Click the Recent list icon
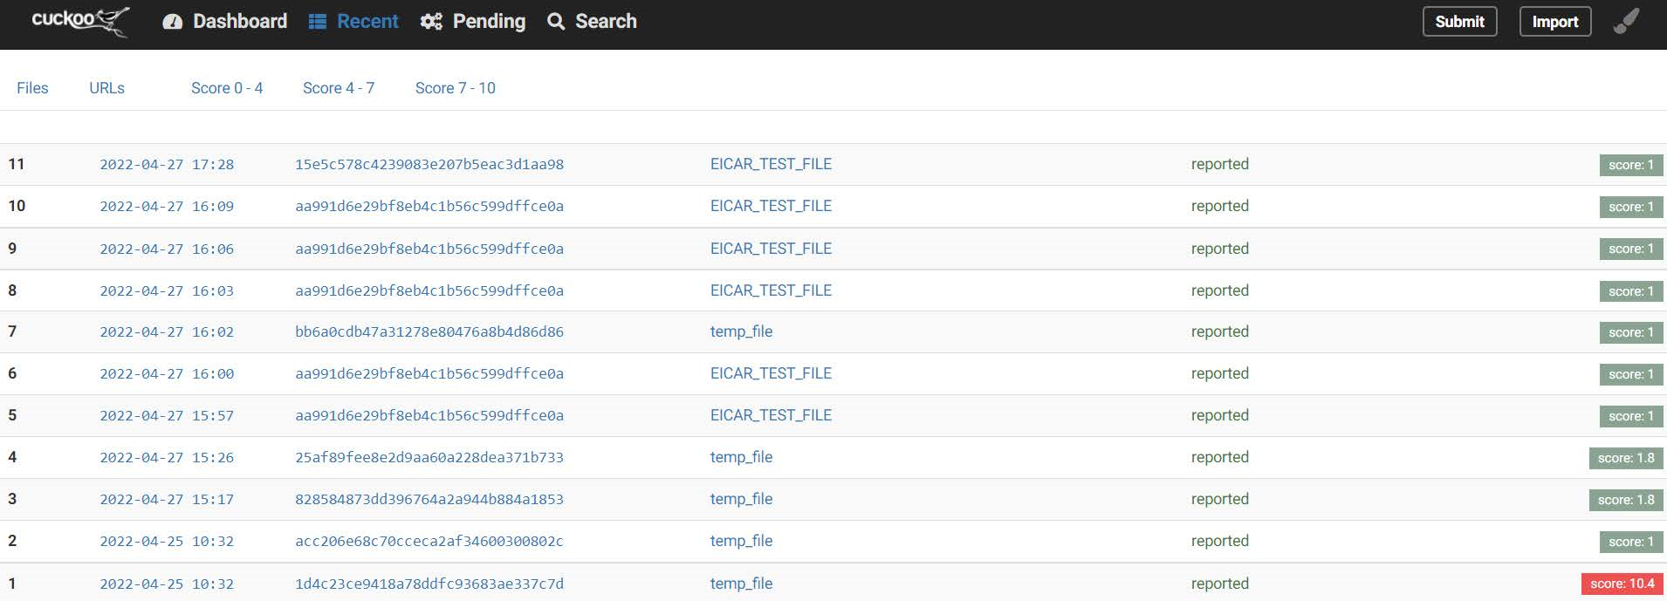Screen dimensions: 1667x601 coord(318,22)
